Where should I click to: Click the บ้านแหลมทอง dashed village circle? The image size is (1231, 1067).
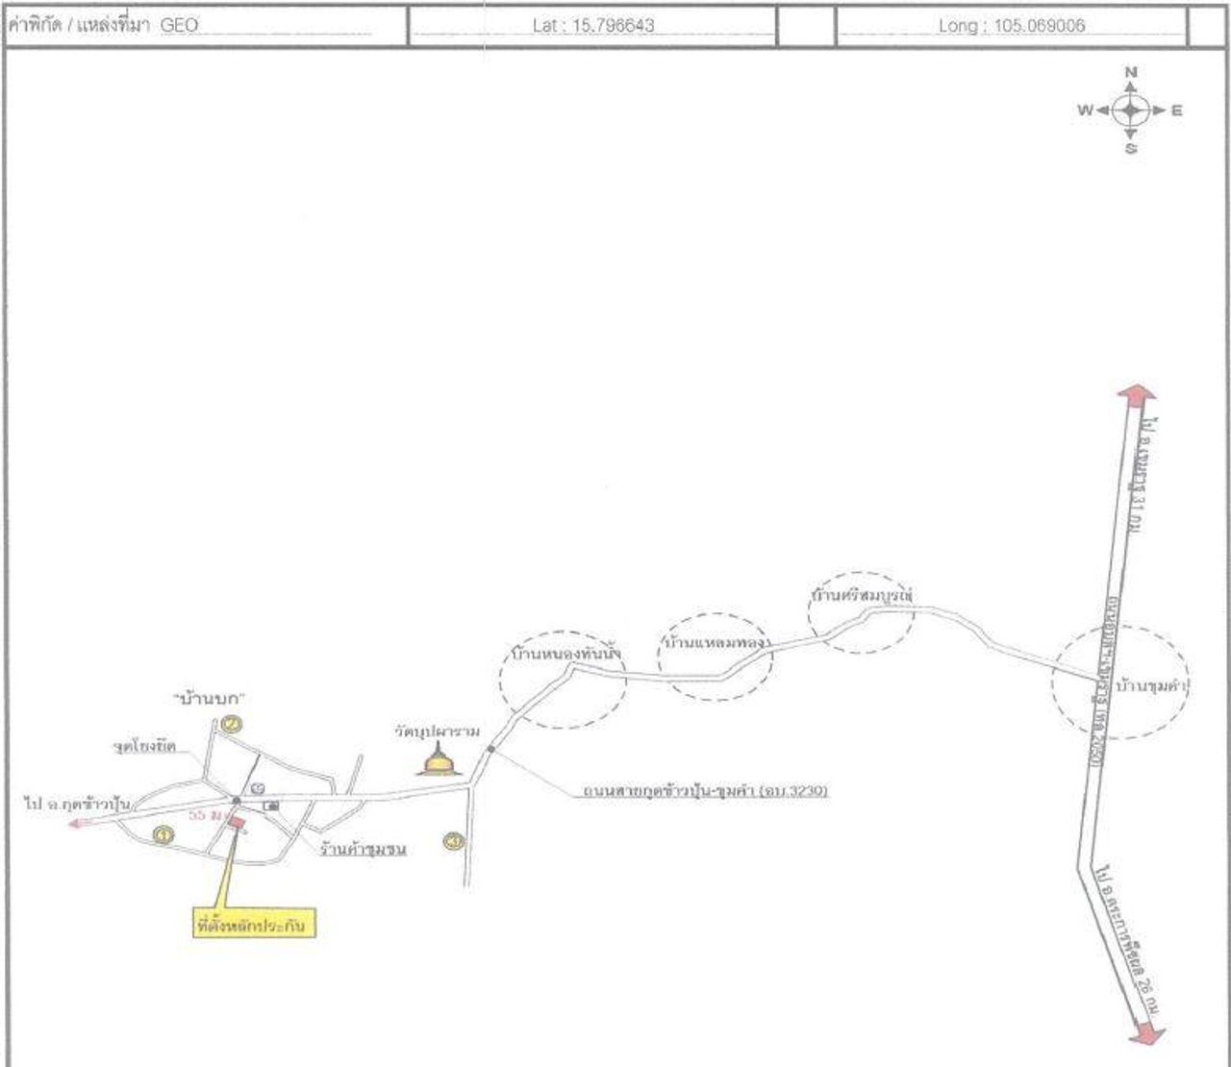point(714,657)
